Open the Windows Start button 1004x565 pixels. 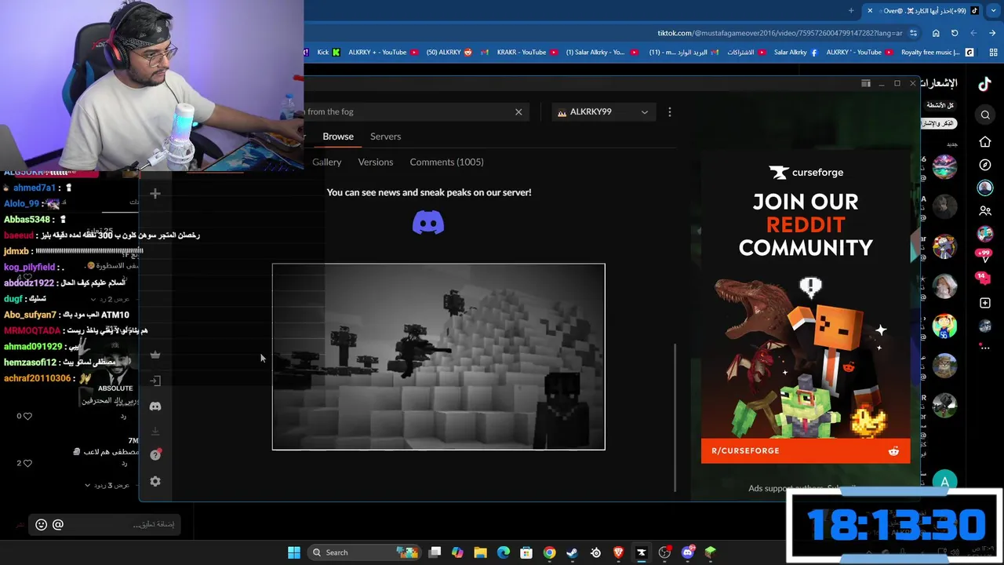pyautogui.click(x=293, y=552)
